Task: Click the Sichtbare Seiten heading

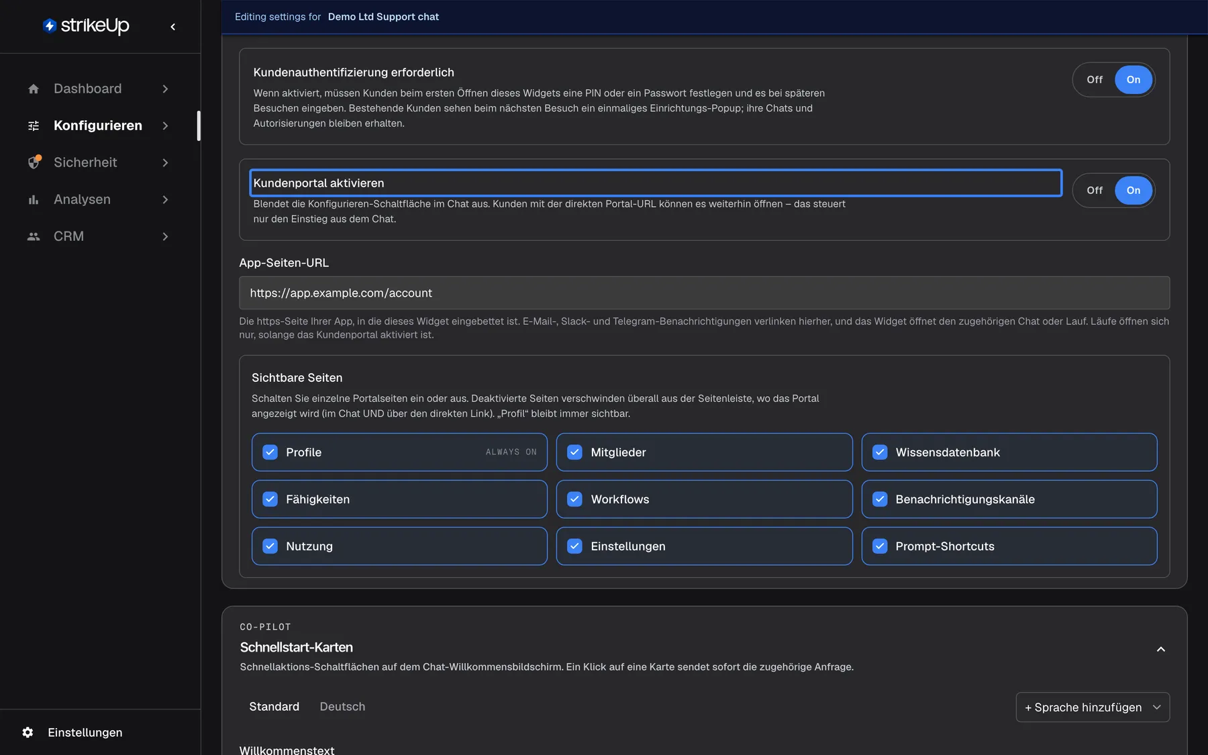Action: tap(297, 378)
